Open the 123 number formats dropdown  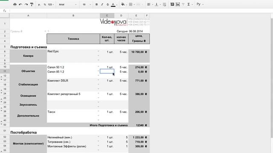click(51, 5)
